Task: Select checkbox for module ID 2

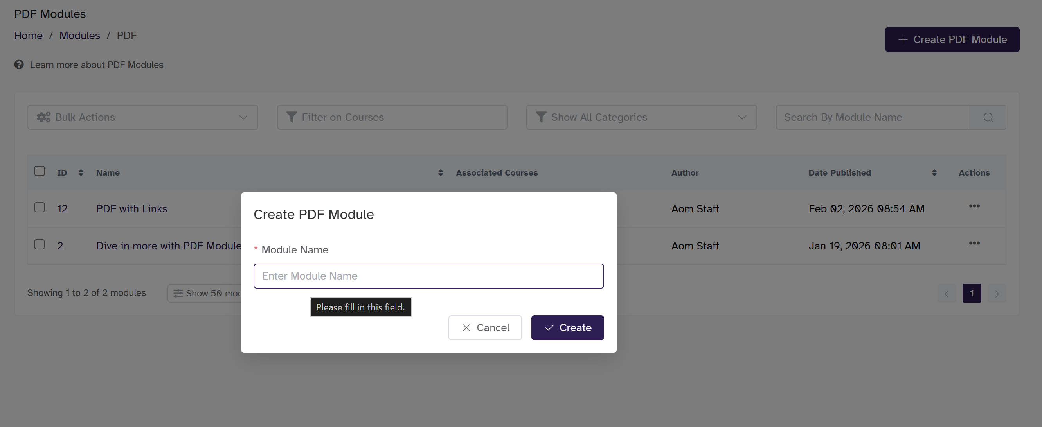Action: click(40, 245)
